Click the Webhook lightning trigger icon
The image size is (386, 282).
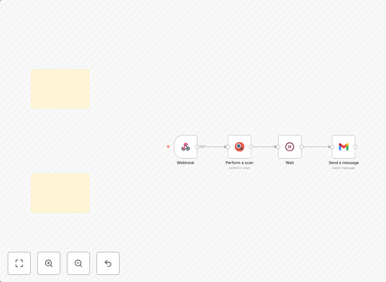(168, 146)
